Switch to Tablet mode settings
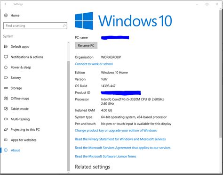The width and height of the screenshot is (223, 175). coord(20,109)
